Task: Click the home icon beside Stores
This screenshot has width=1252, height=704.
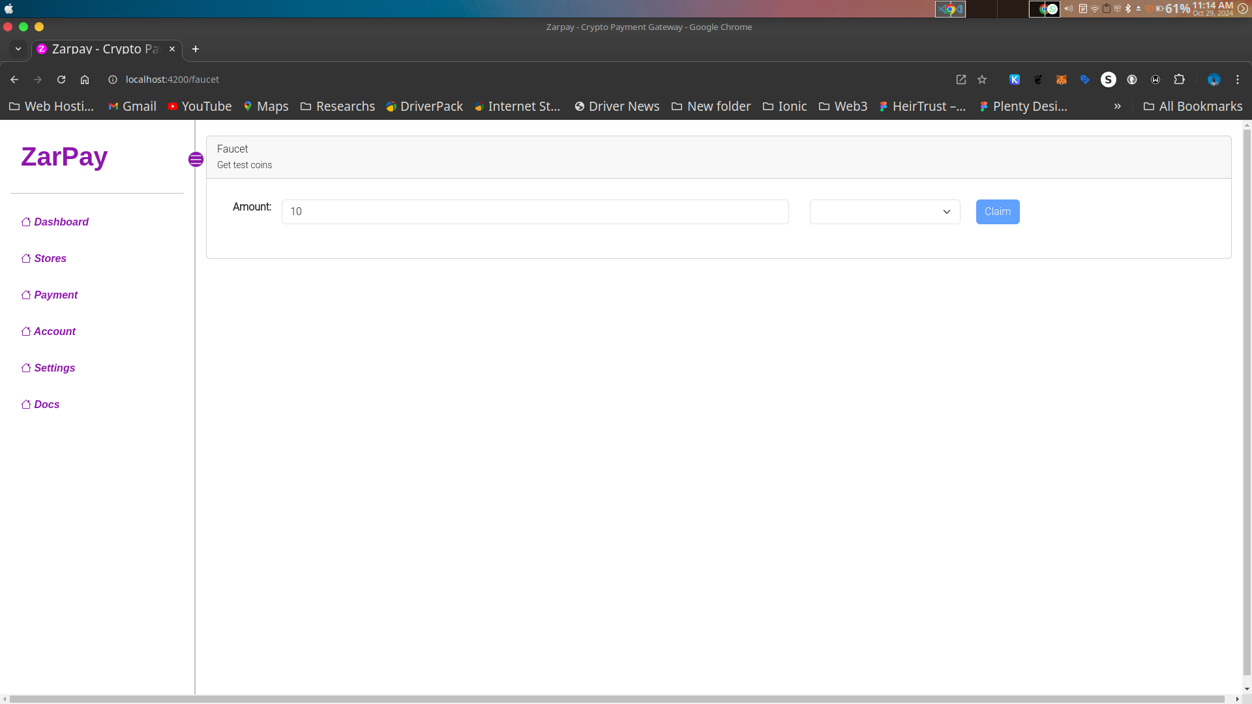Action: pos(26,259)
